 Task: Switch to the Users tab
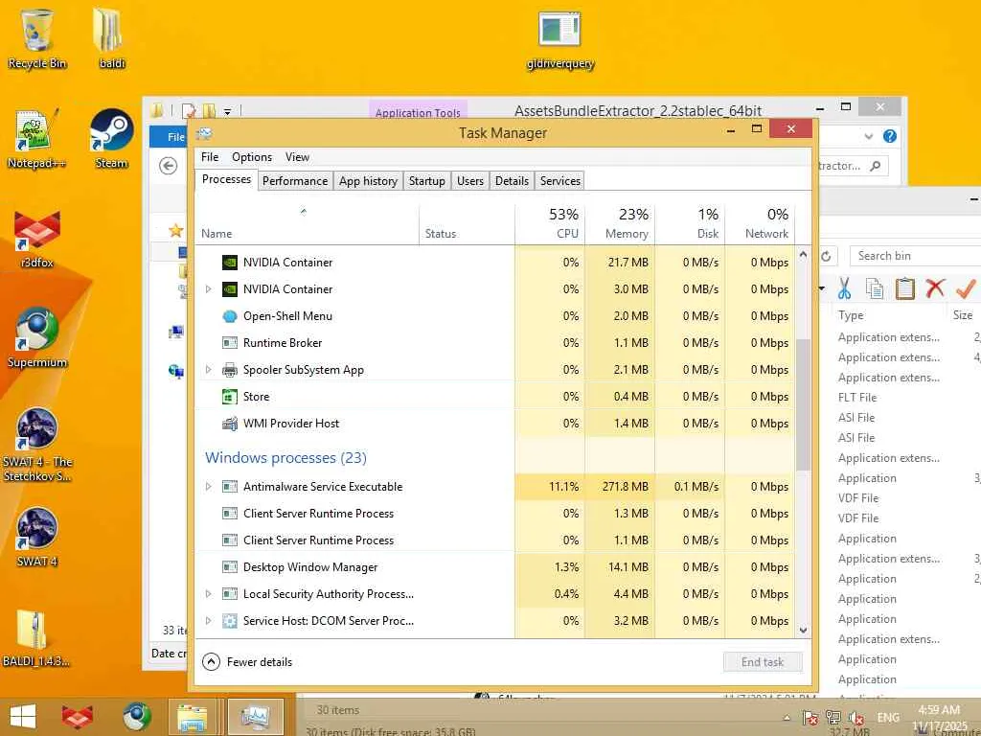(469, 181)
